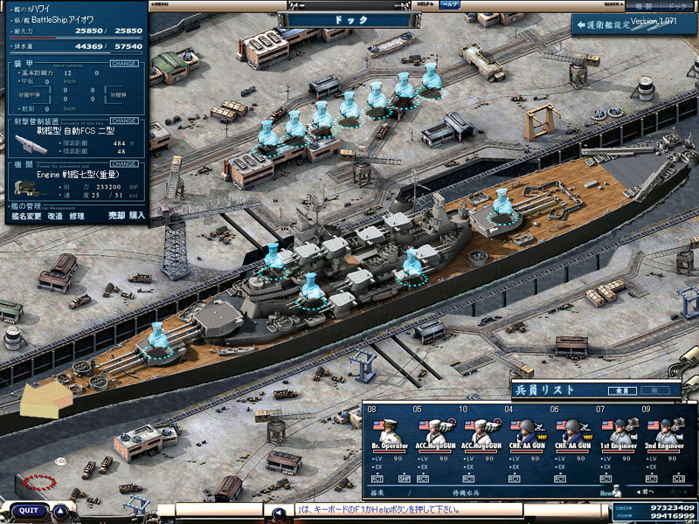Rename the ship with 艦名変更

click(26, 216)
